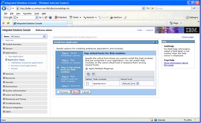Click the question mark portlet help icon

pyautogui.click(x=154, y=42)
